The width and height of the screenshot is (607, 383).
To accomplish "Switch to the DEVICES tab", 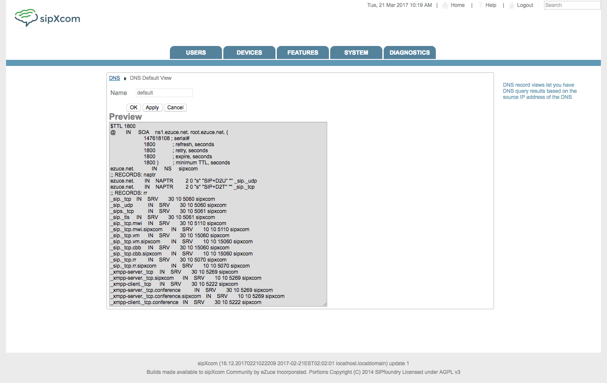I will [x=249, y=52].
